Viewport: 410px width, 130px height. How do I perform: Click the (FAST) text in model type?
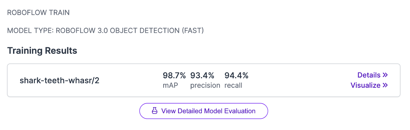193,31
